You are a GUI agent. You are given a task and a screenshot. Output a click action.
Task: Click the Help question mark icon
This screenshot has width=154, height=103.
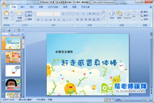(x=151, y=7)
